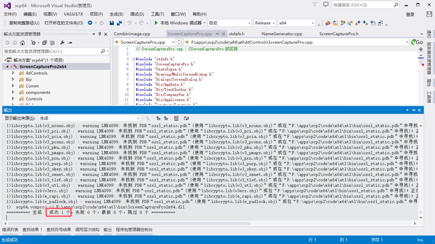Click the VA Go button icon
435x244 pixels.
[417, 42]
